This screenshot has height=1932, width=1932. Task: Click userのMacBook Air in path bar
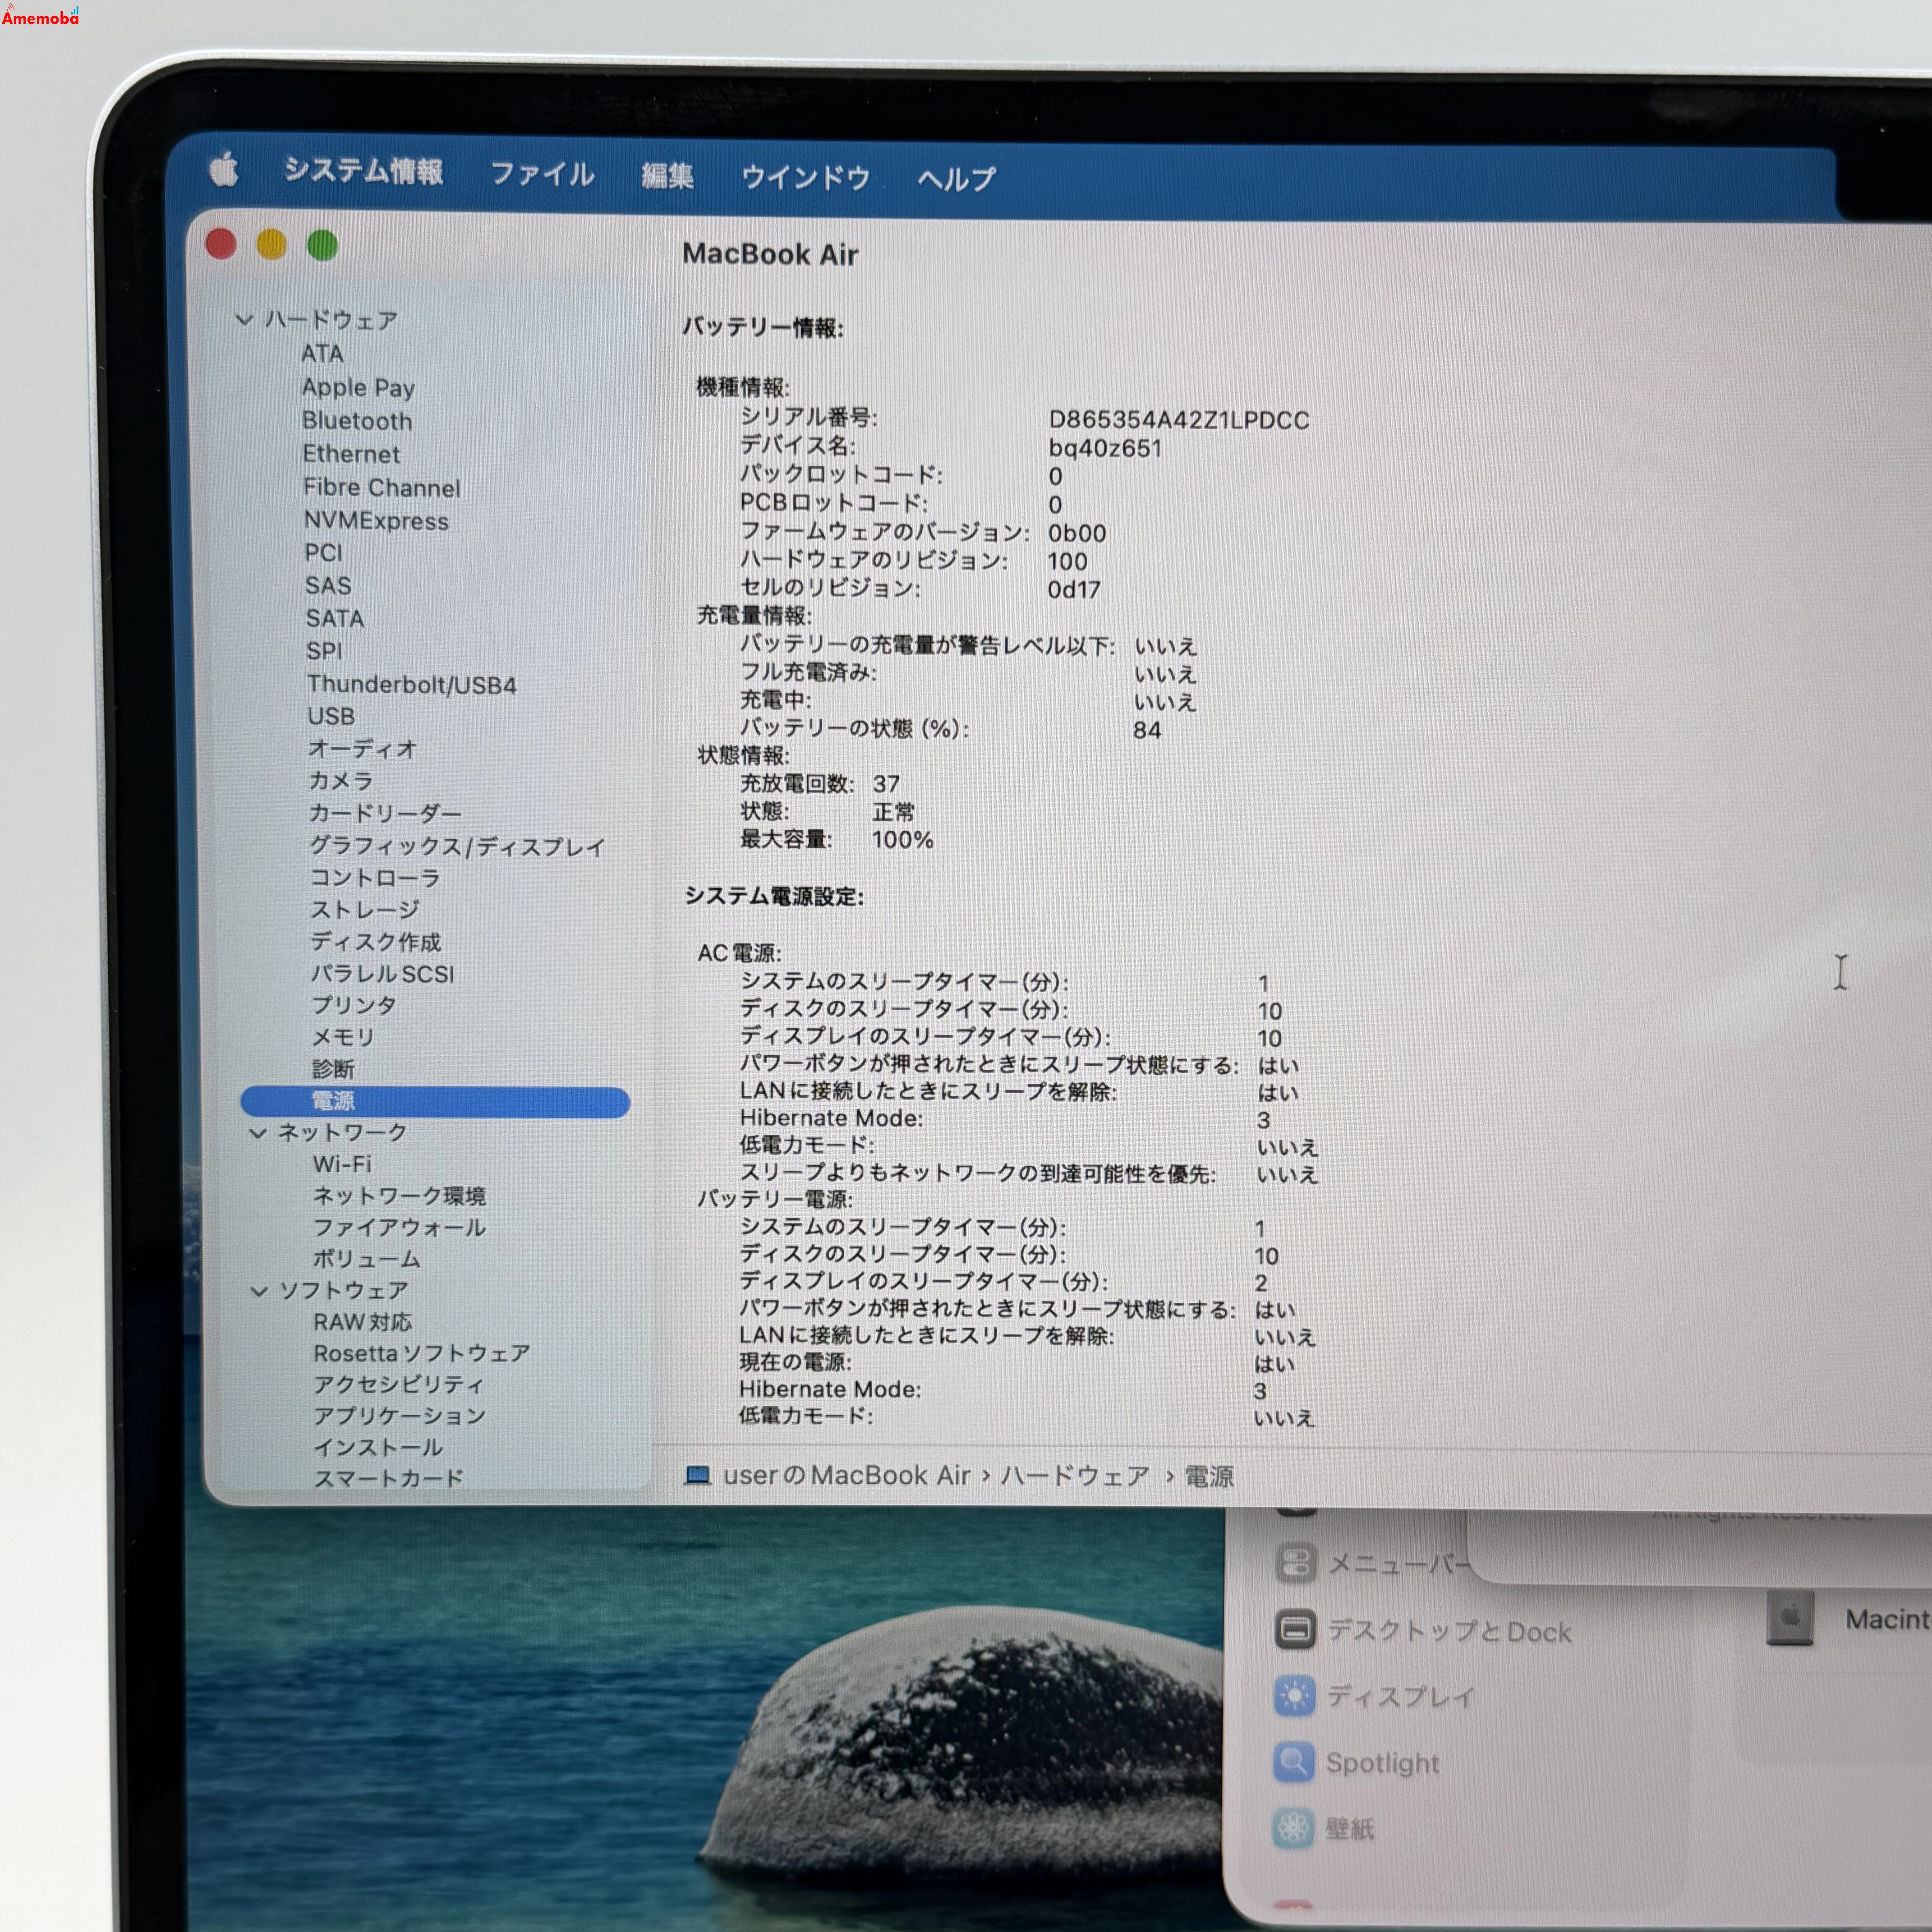tap(847, 1475)
